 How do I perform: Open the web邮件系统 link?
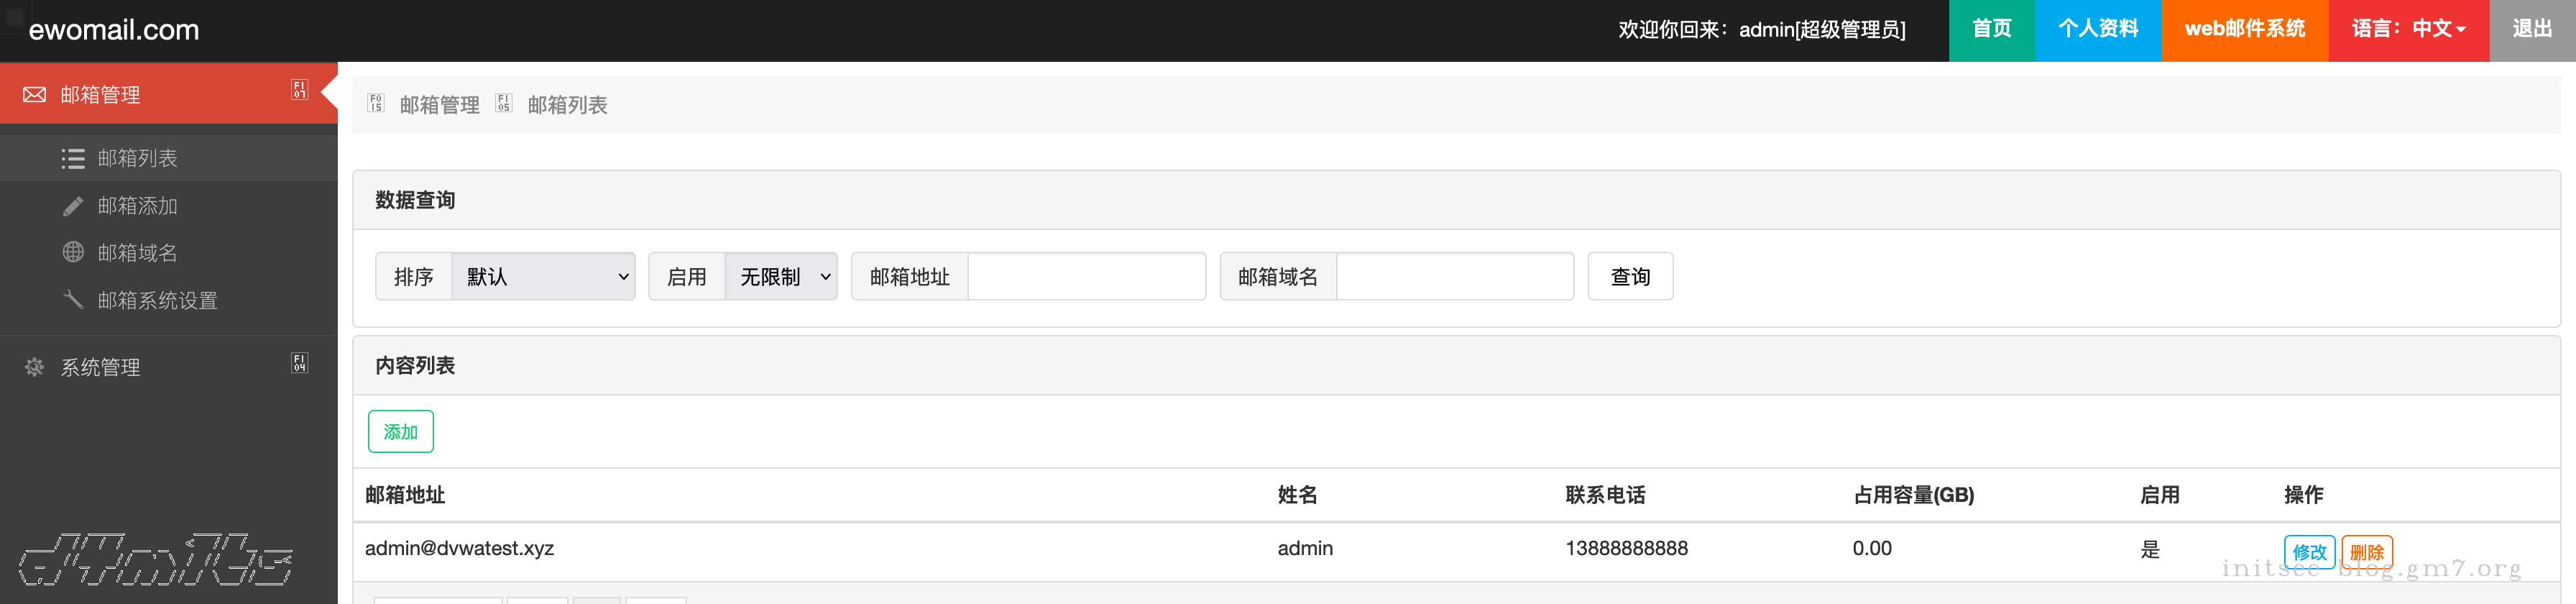click(x=2244, y=30)
